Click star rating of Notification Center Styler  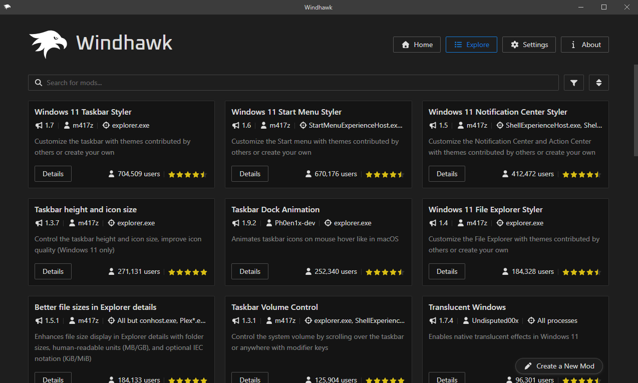pyautogui.click(x=581, y=174)
